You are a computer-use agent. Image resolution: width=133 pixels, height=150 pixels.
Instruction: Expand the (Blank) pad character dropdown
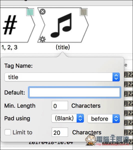(x=68, y=118)
